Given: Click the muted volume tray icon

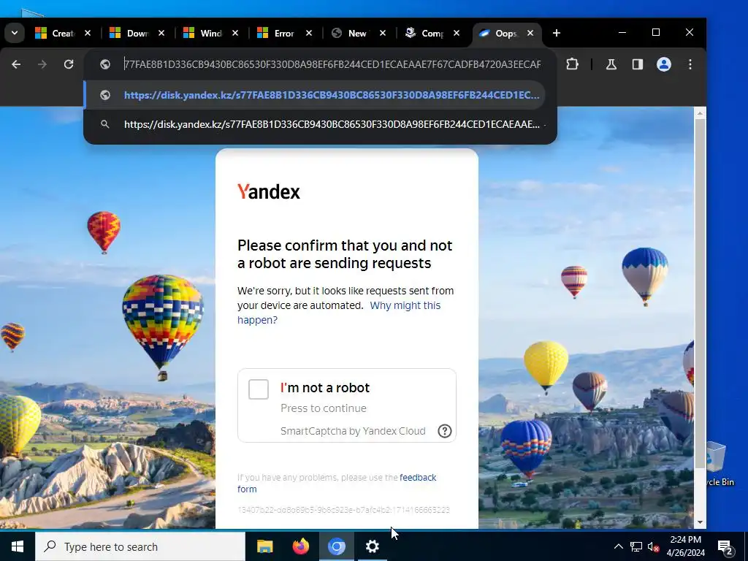Looking at the screenshot, I should 654,546.
